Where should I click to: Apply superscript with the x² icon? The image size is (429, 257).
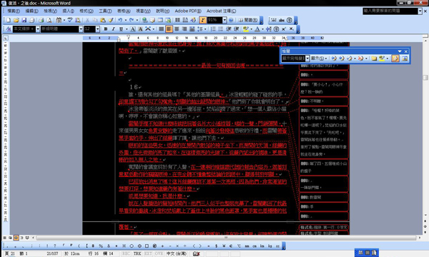(284, 29)
